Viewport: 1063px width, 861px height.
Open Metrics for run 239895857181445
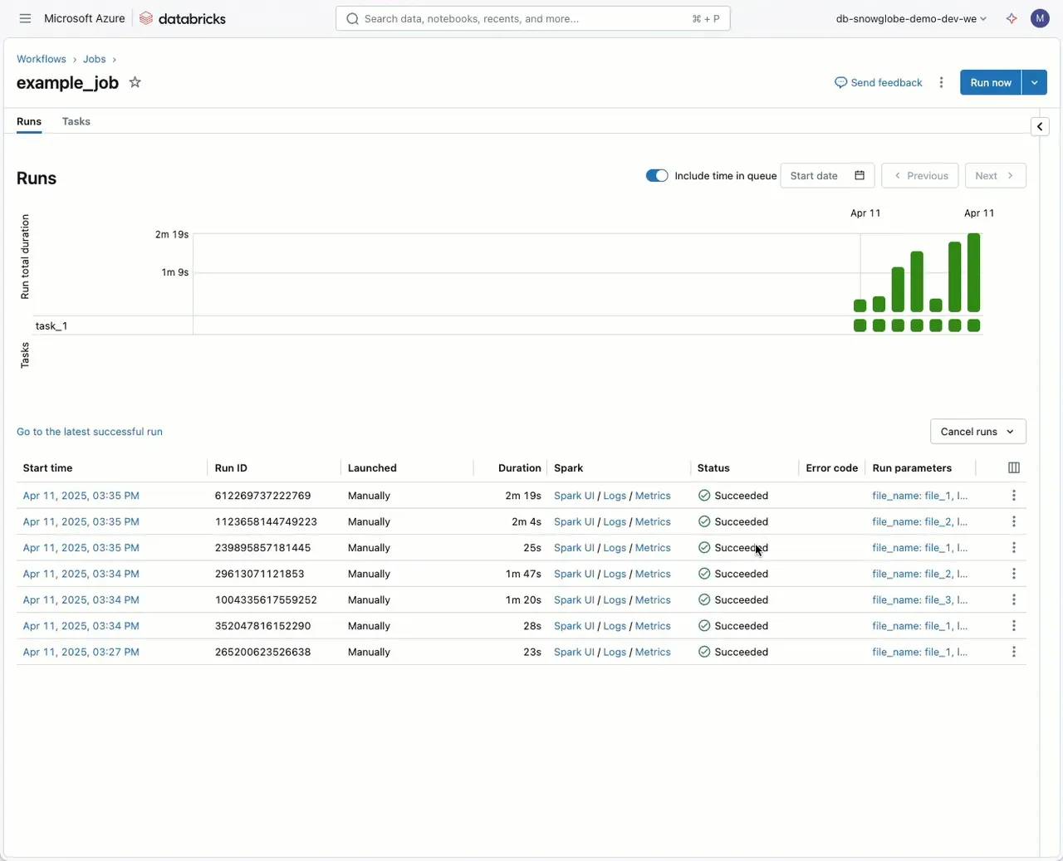(x=653, y=548)
